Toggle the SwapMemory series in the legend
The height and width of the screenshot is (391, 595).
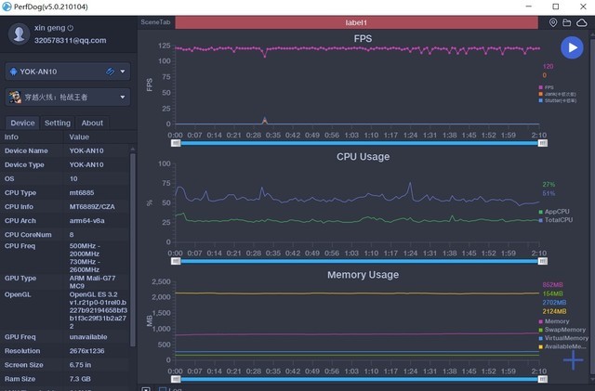(x=562, y=330)
